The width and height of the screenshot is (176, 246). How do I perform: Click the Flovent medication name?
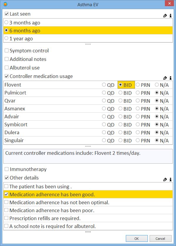(x=13, y=85)
